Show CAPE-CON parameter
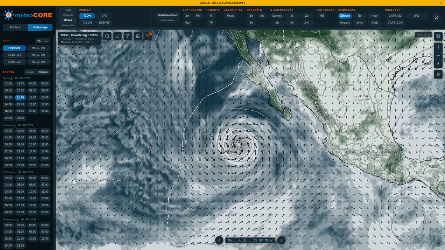Viewport: 445px width, 250px height. click(x=395, y=23)
